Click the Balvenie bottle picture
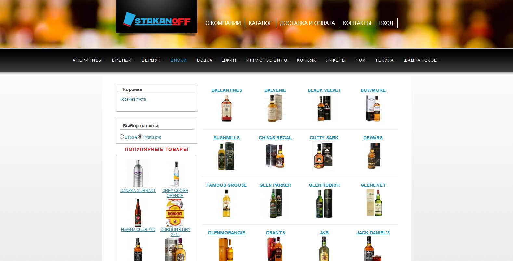This screenshot has width=513, height=261. (x=275, y=108)
